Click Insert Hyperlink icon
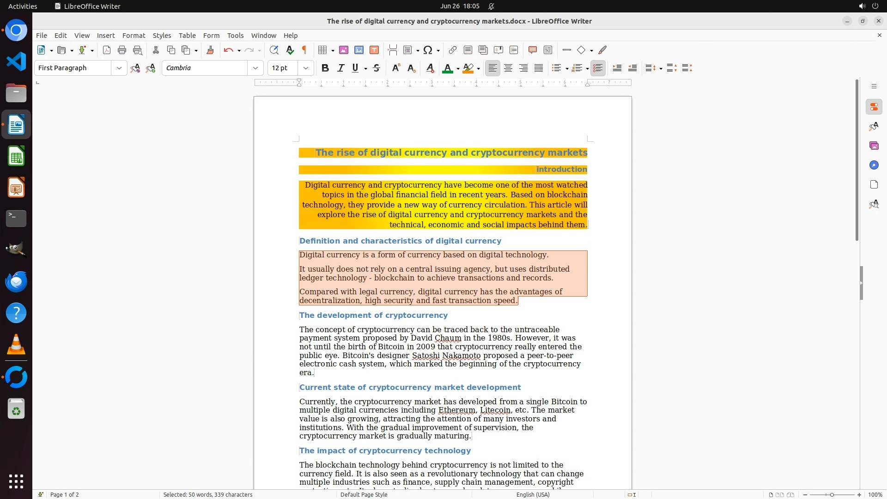Image resolution: width=887 pixels, height=499 pixels. (x=453, y=50)
